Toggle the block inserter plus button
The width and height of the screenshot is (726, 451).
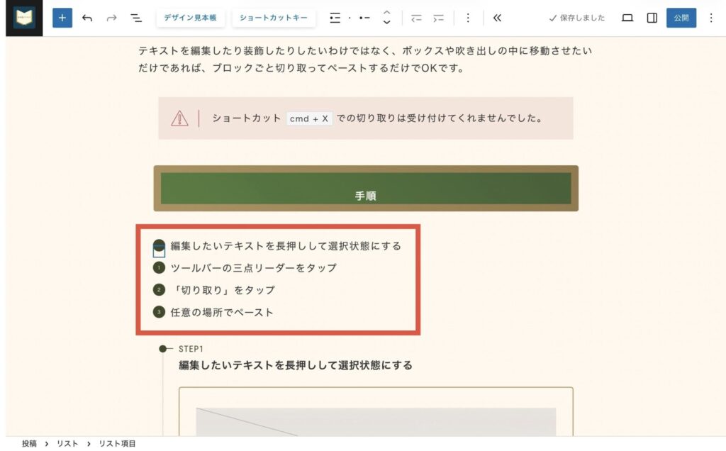click(x=62, y=18)
